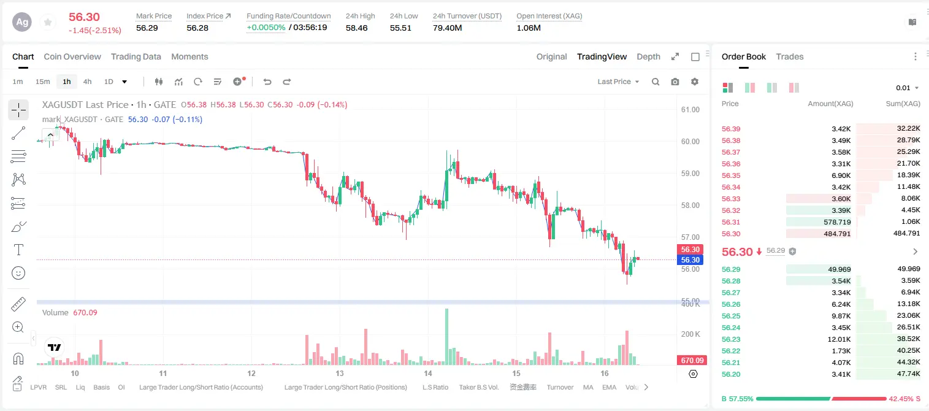Undo the last chart action
This screenshot has height=411, width=929.
click(267, 82)
